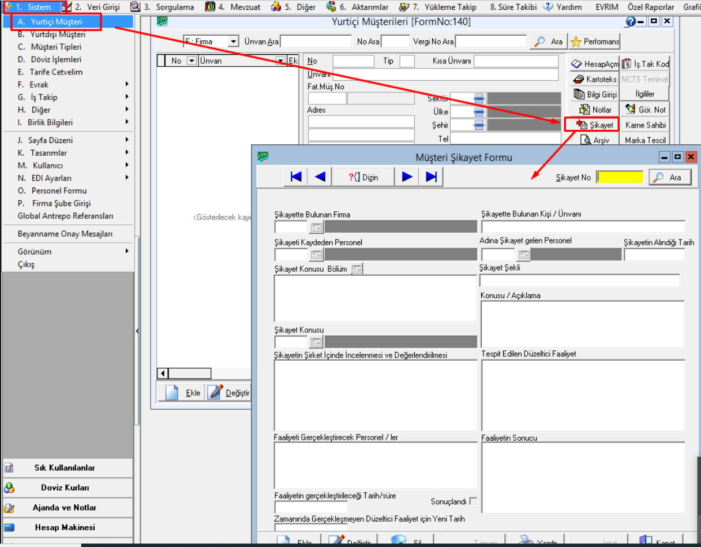Viewport: 701px width, 547px height.
Task: Click the Şikayet Şekli input field
Action: (x=580, y=280)
